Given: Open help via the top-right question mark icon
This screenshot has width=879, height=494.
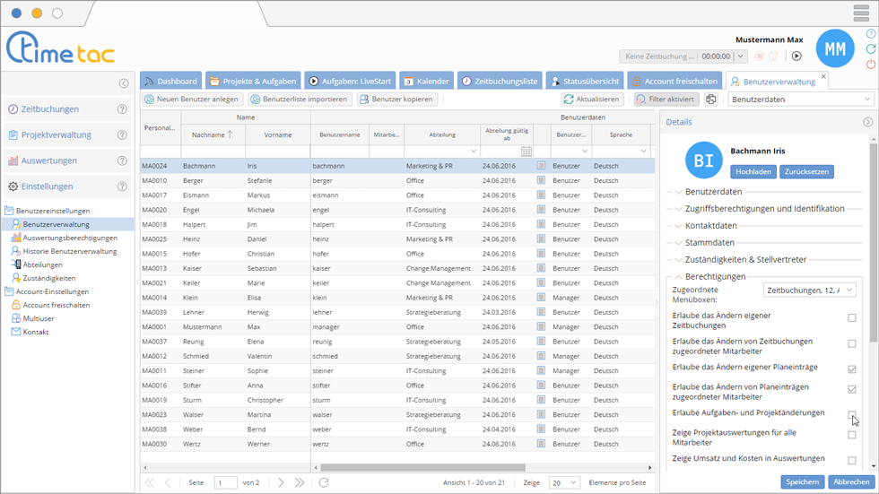Looking at the screenshot, I should click(x=871, y=34).
